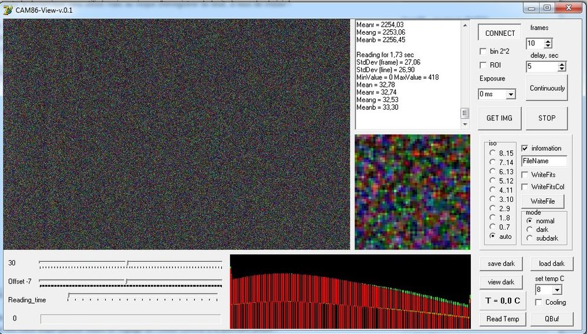Image resolution: width=587 pixels, height=334 pixels.
Task: Select iso 5..12 radio button
Action: [492, 180]
